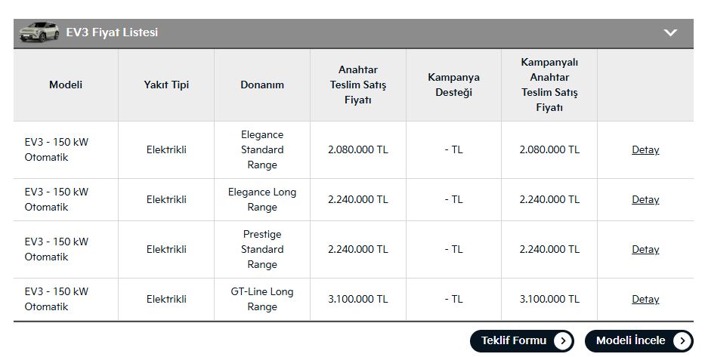This screenshot has width=705, height=357.
Task: Open Detay link for Prestige Standard Range
Action: coord(645,249)
